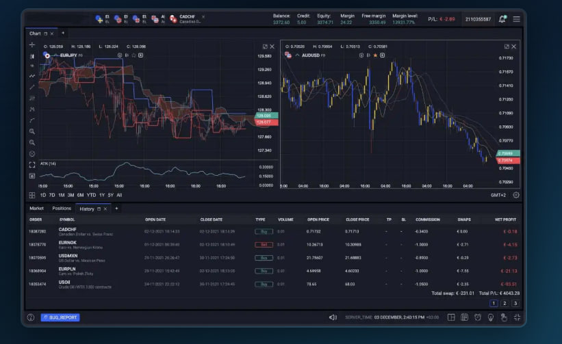Click the light bulb ideas icon
This screenshot has height=344, width=562.
click(491, 317)
